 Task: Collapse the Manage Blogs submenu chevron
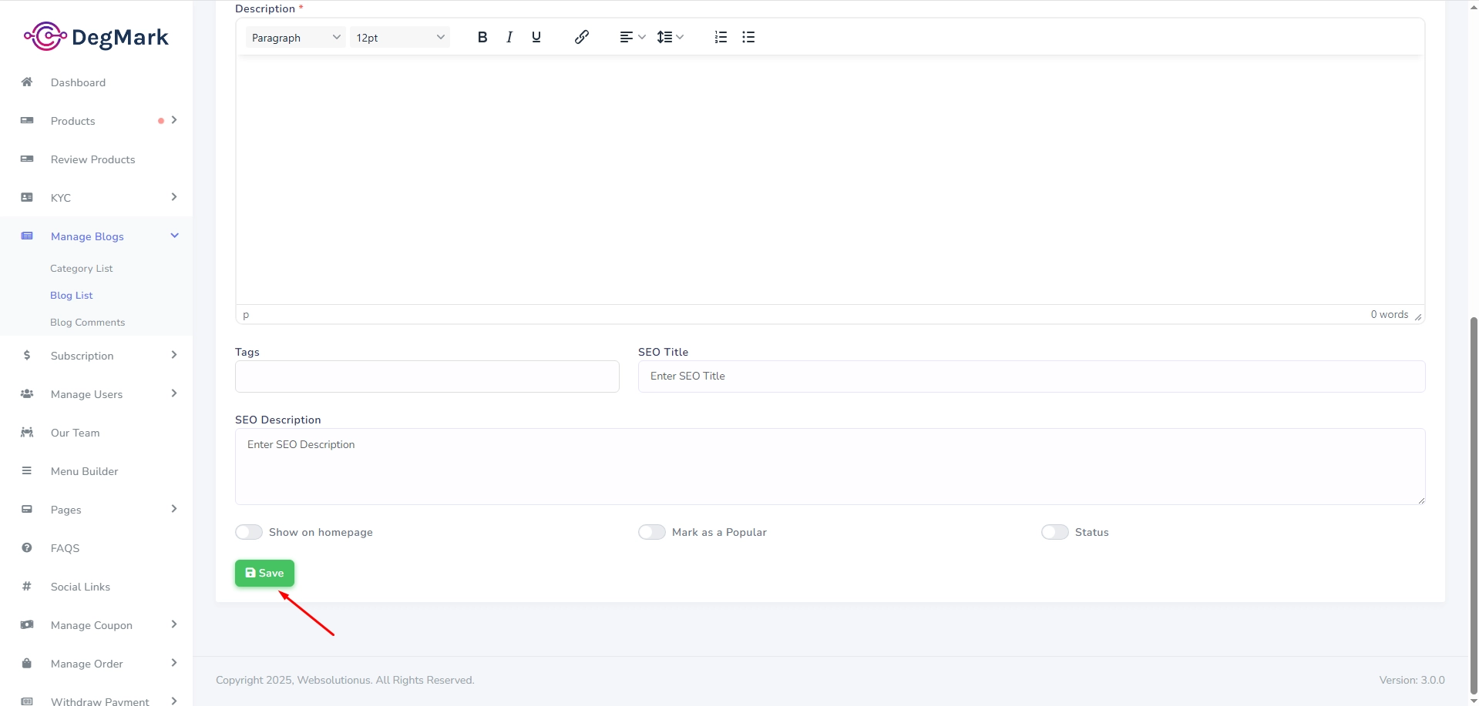(174, 236)
